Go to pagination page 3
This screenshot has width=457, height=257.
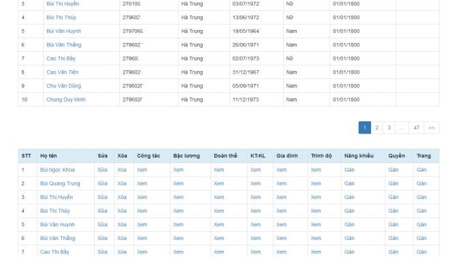389,127
